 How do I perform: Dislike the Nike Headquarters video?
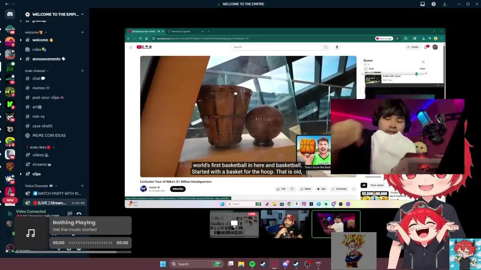tap(292, 189)
